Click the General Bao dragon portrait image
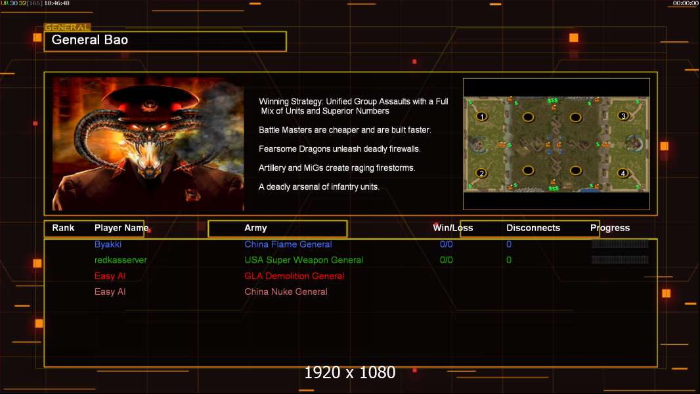Image resolution: width=700 pixels, height=394 pixels. click(148, 144)
